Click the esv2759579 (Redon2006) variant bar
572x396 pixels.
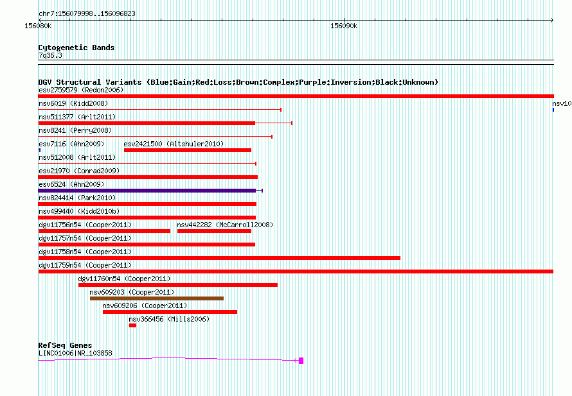click(296, 96)
